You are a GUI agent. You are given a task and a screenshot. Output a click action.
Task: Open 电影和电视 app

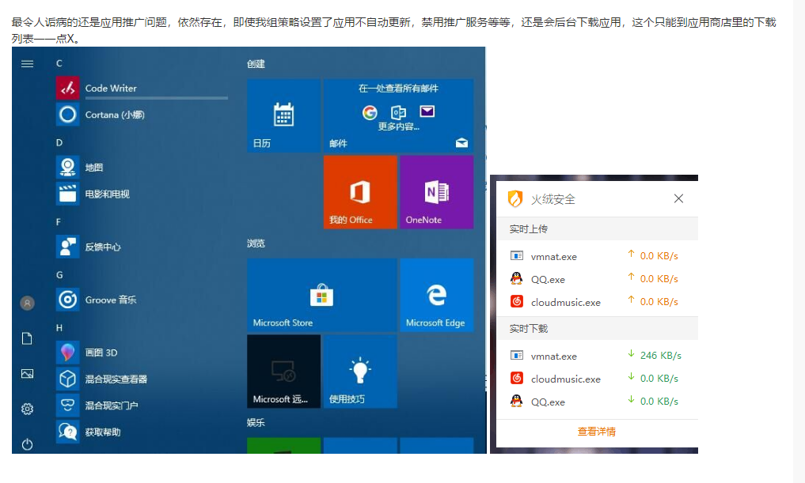point(106,194)
